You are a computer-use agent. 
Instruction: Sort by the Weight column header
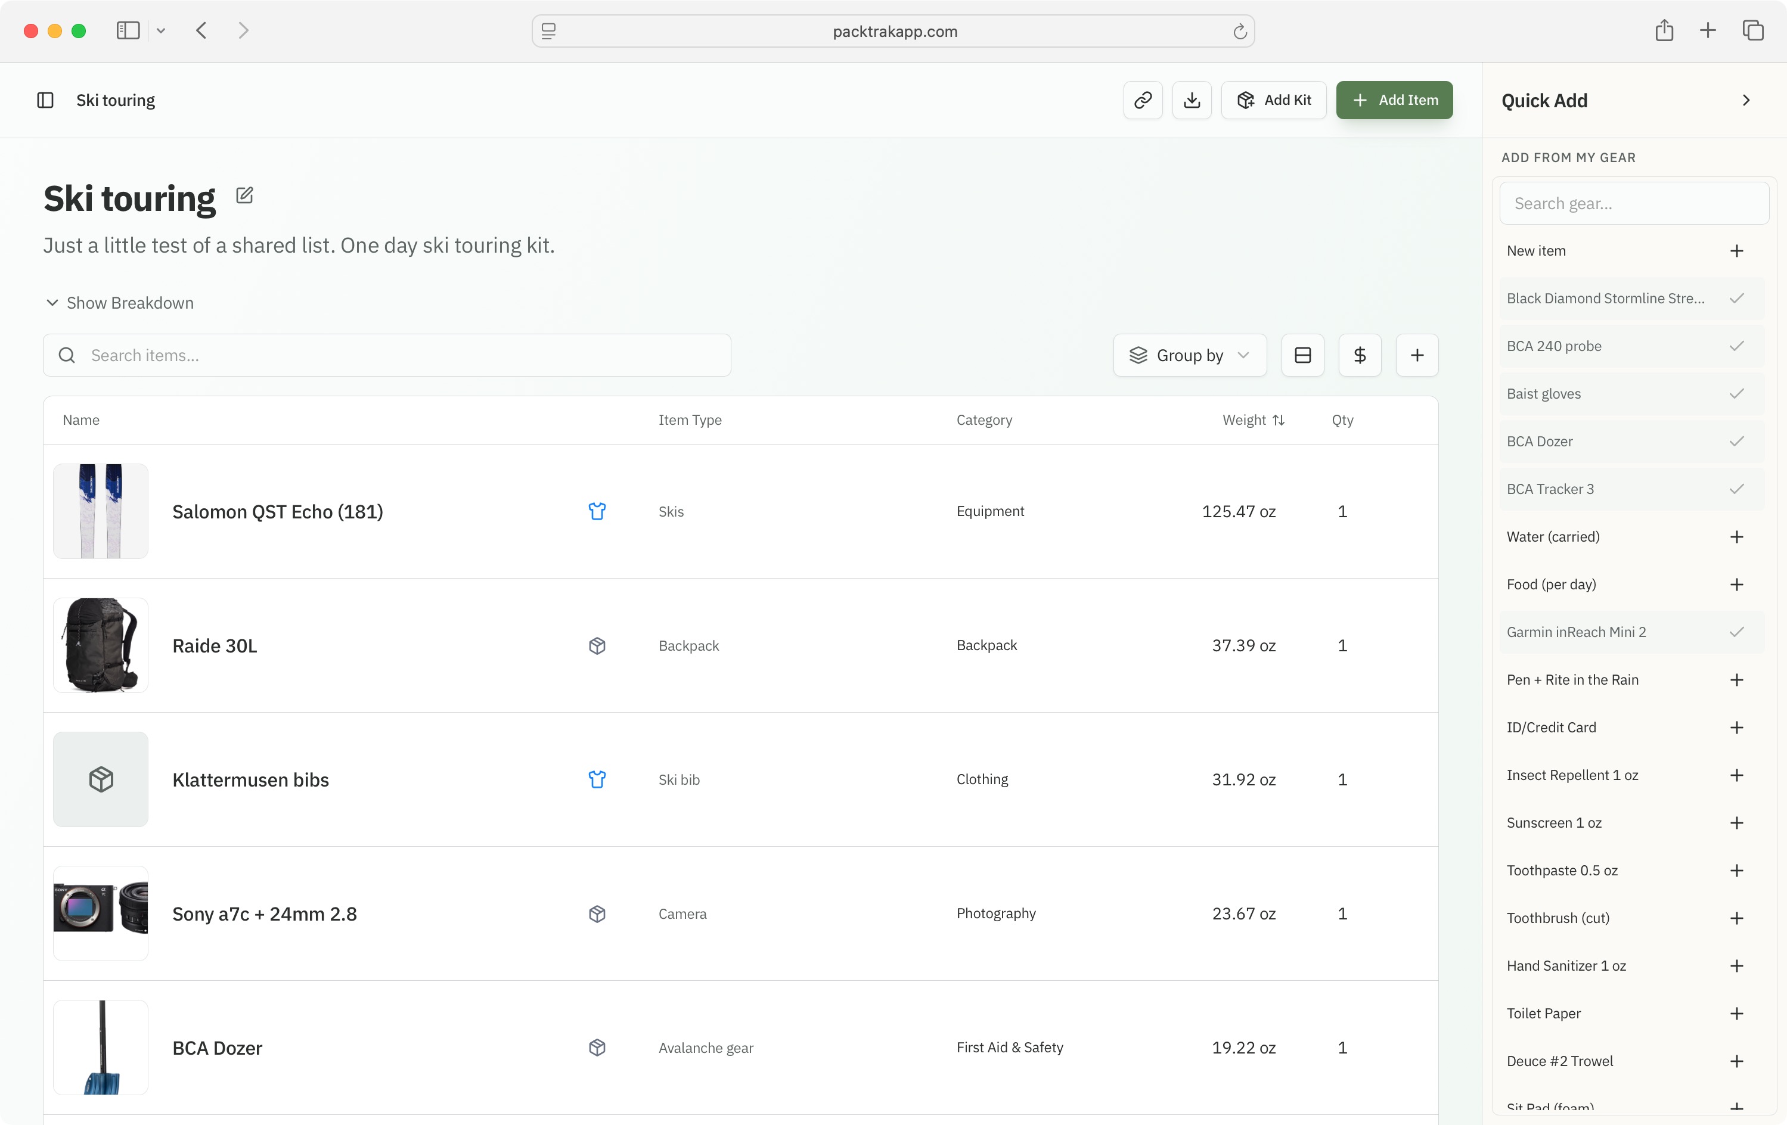click(x=1253, y=420)
